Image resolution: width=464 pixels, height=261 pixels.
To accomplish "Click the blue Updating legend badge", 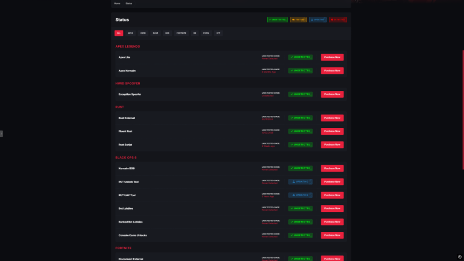I will click(x=318, y=20).
